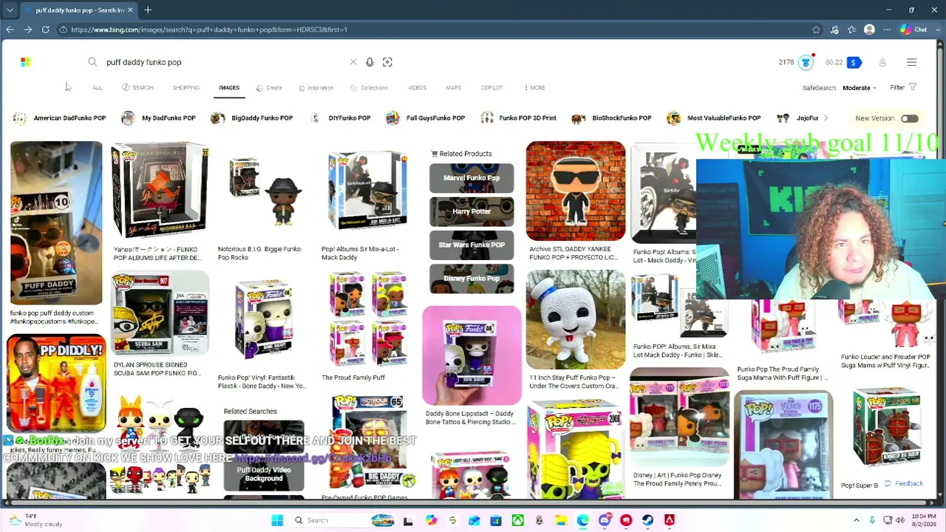Select the BioShock Funko POP suggestion
Viewport: 946px width, 532px height.
[x=611, y=118]
